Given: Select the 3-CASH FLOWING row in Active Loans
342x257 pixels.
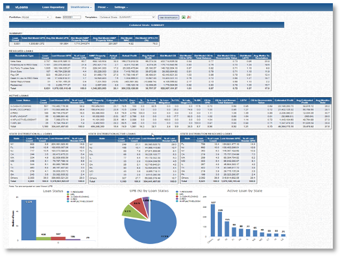Looking at the screenshot, I should pyautogui.click(x=170, y=106).
